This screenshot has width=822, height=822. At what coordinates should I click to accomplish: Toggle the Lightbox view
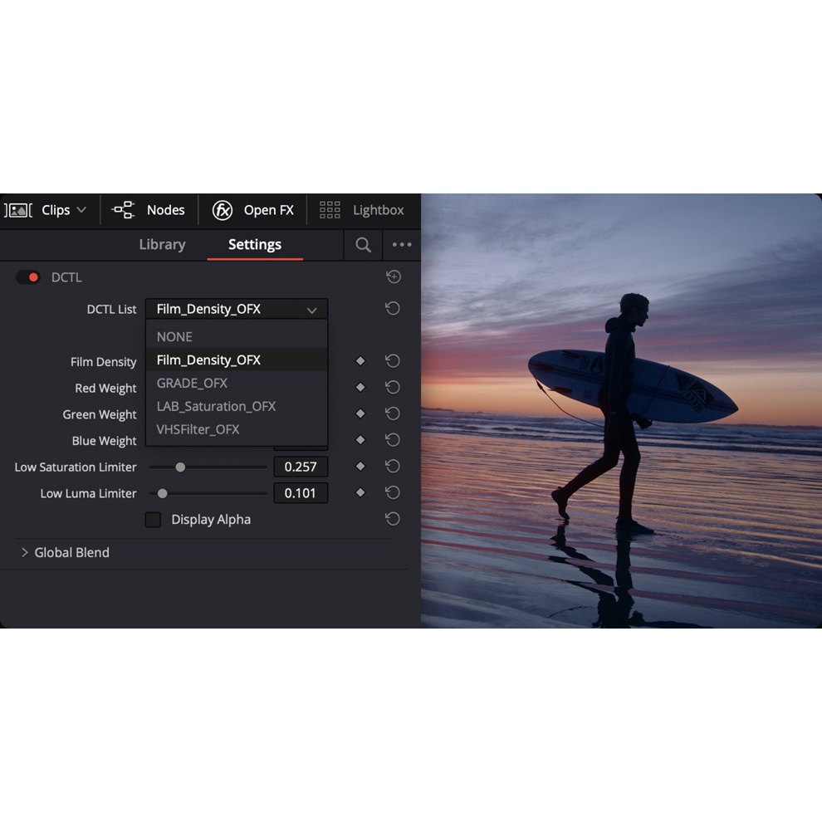pos(362,210)
